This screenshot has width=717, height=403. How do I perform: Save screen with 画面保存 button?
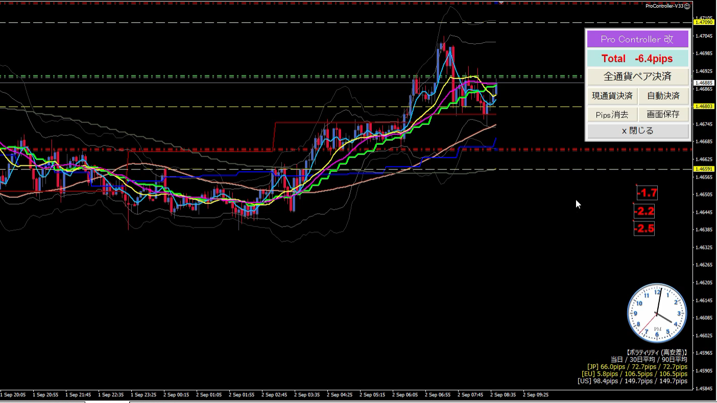click(663, 114)
